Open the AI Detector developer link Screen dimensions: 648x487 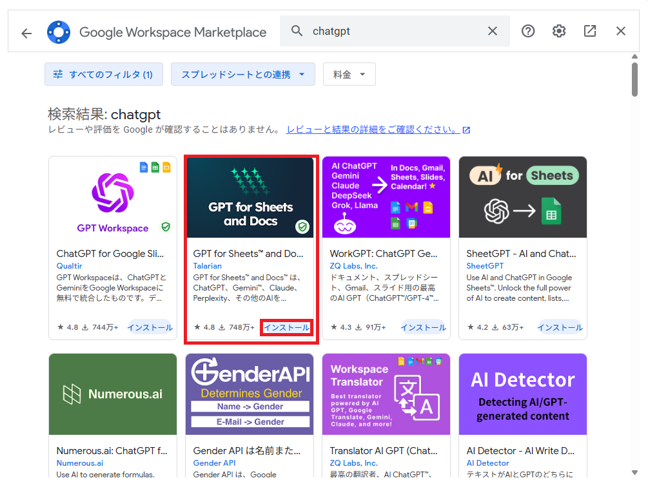coord(487,463)
